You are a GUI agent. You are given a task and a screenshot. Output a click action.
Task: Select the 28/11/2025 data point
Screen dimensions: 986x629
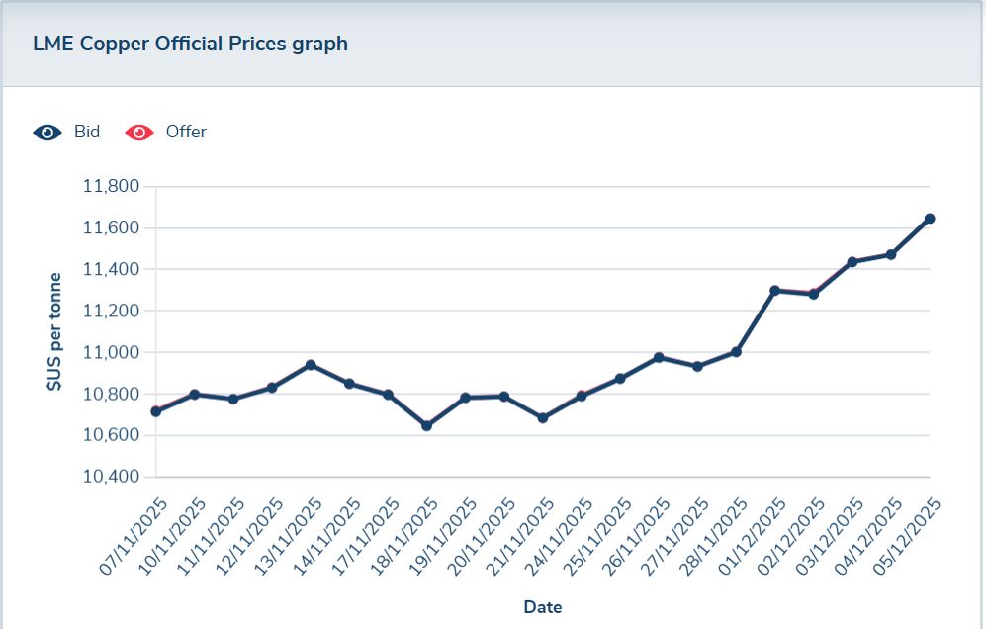(x=737, y=352)
